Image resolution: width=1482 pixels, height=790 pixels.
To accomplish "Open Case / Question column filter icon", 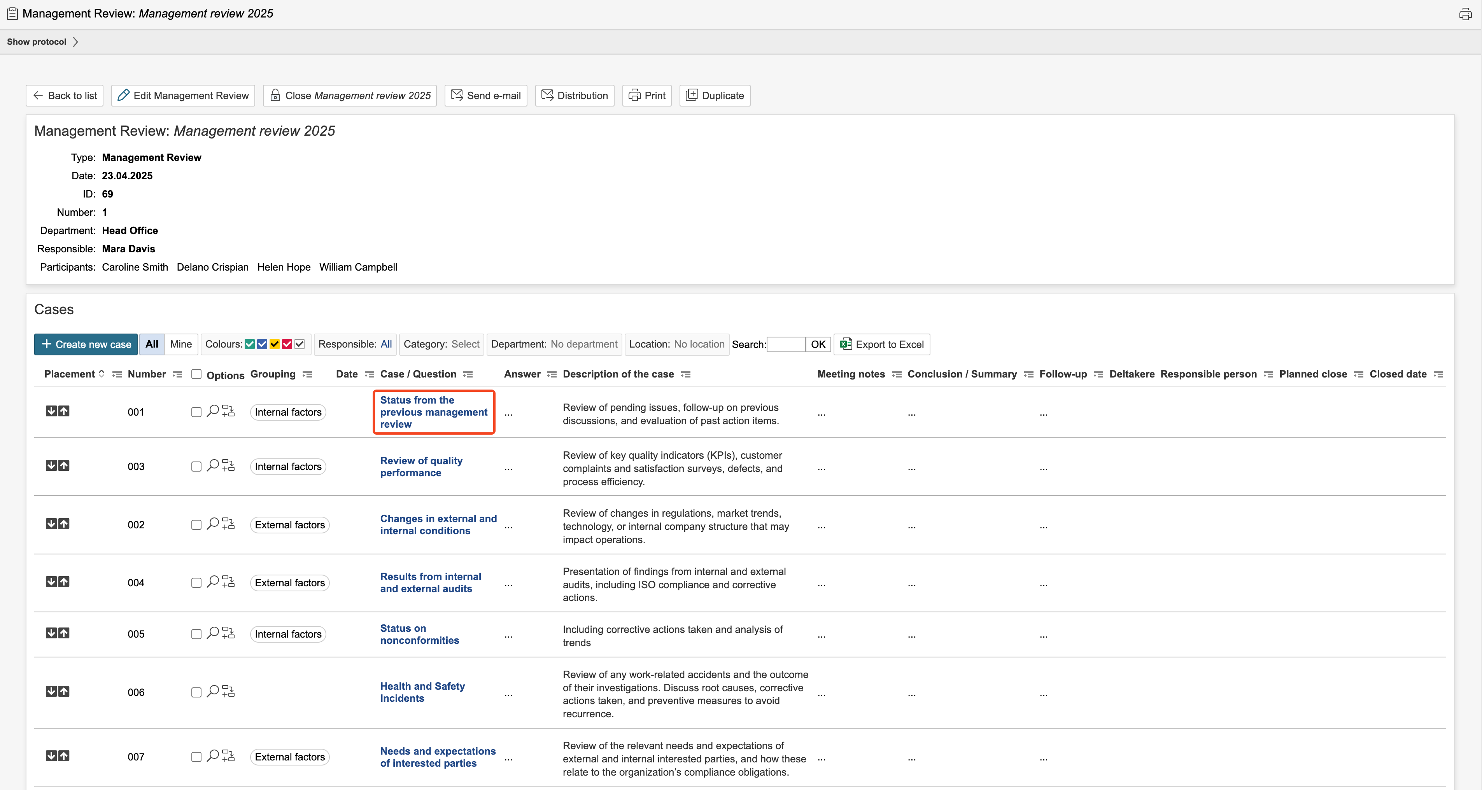I will (468, 374).
